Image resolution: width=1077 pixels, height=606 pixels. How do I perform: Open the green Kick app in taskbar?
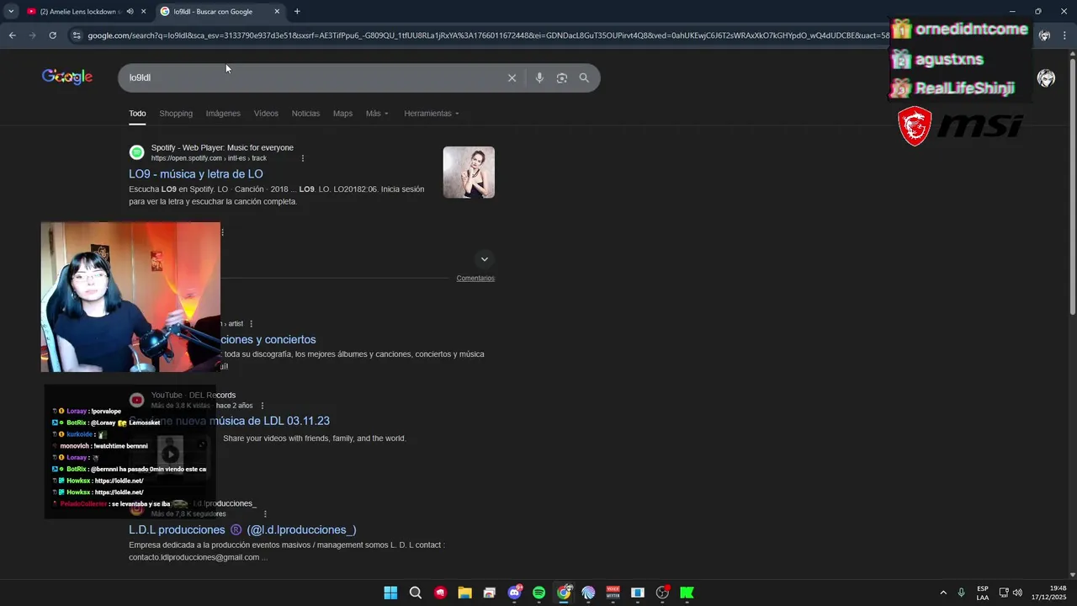pyautogui.click(x=687, y=593)
